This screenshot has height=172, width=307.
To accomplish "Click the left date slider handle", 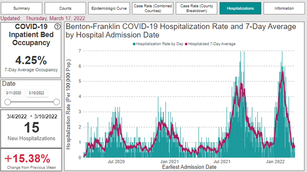I will pos(8,102).
